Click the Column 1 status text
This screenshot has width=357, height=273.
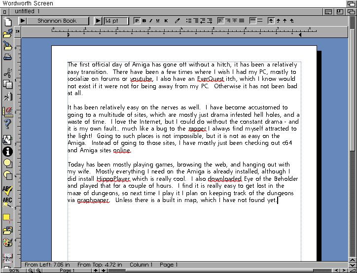(141, 265)
